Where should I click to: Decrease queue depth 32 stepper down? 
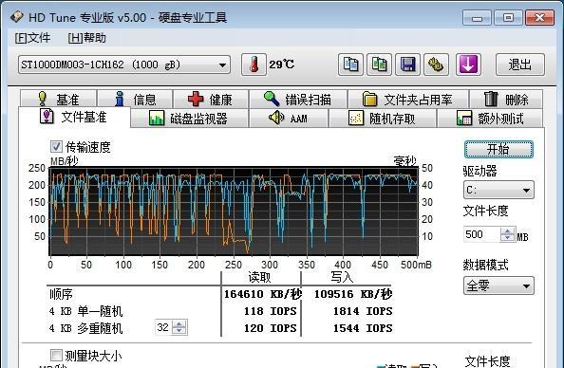[x=179, y=331]
